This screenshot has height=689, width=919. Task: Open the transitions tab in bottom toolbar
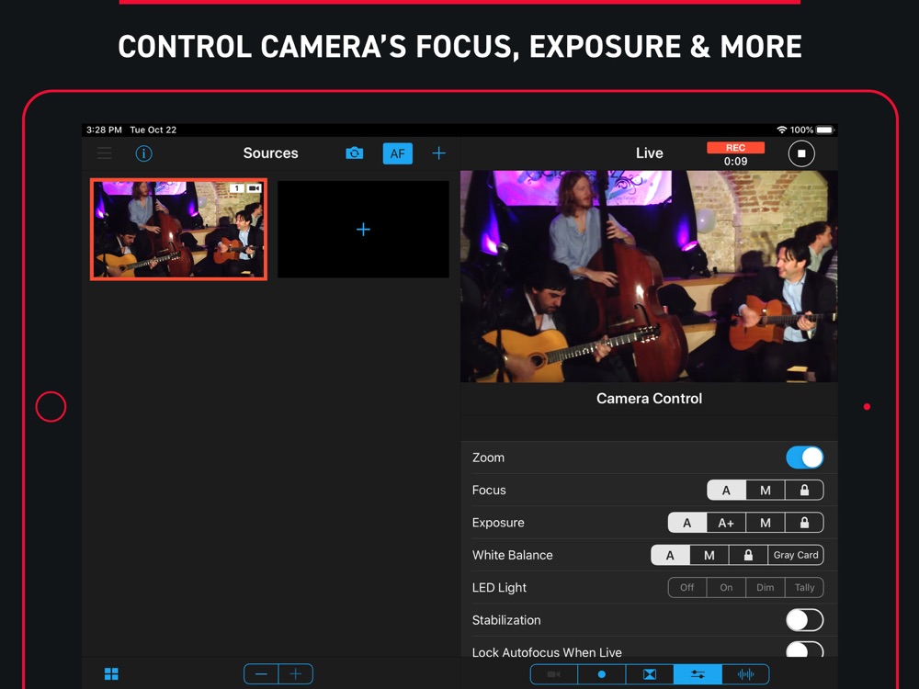[x=650, y=674]
